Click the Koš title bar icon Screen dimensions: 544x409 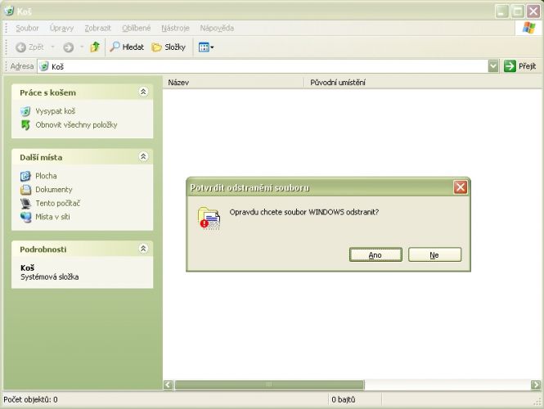(x=9, y=11)
